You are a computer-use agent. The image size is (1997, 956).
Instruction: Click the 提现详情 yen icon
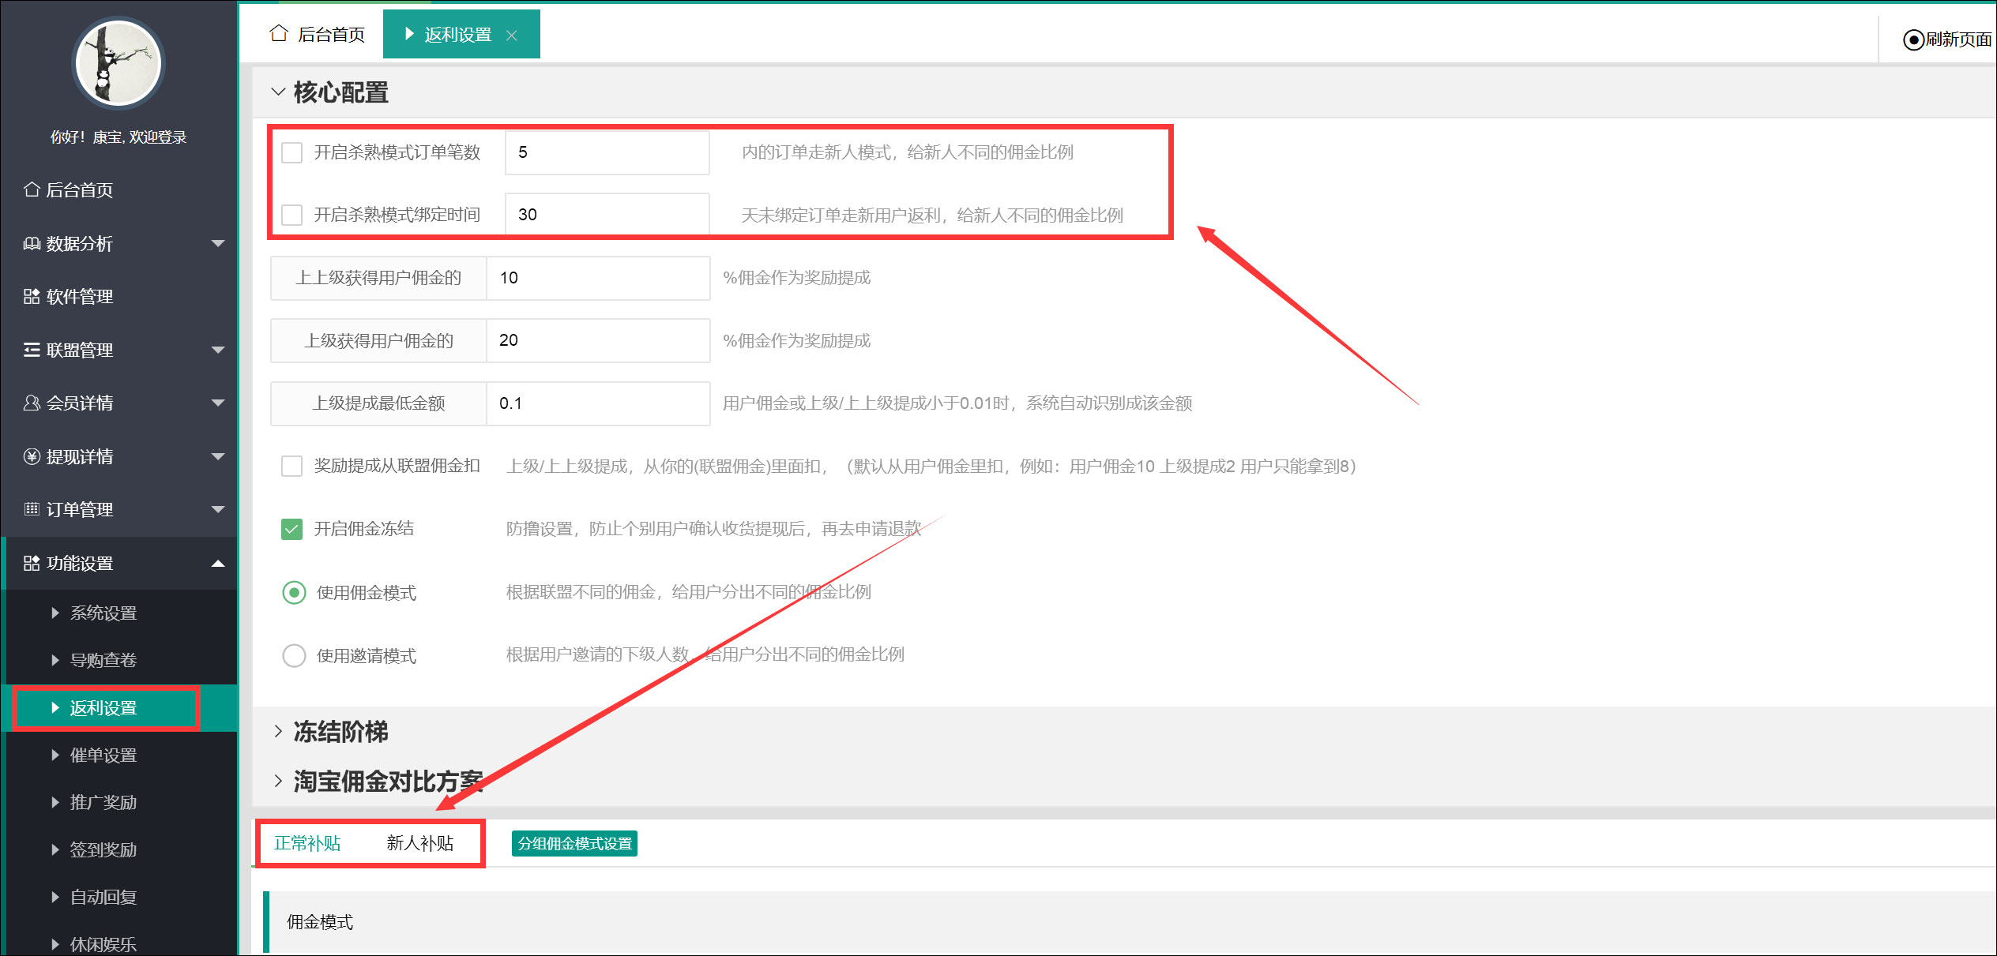point(32,456)
